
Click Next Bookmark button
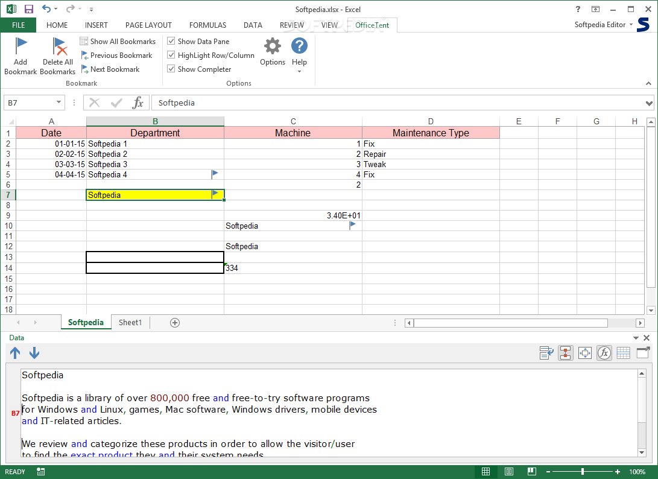coord(110,69)
